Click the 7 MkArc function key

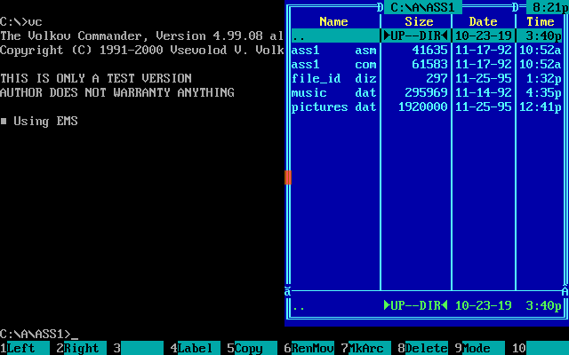tap(366, 348)
